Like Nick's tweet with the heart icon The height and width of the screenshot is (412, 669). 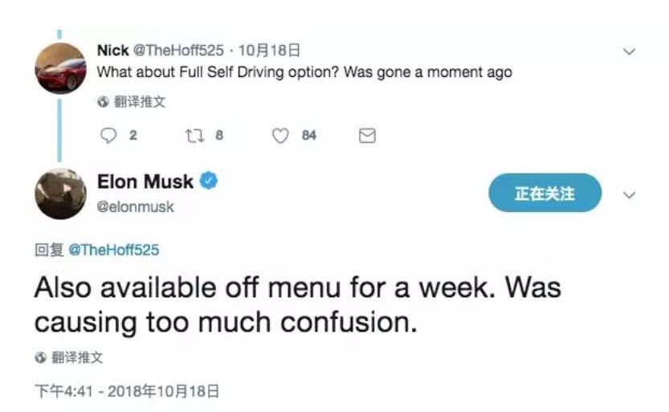coord(279,136)
